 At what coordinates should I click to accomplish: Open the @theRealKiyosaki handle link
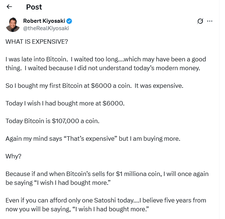(46, 28)
